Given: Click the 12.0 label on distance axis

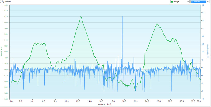Looking at the screenshot, I should 78,101.
